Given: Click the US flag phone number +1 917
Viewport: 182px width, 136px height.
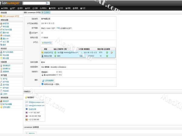Looking at the screenshot, I should pos(34,112).
